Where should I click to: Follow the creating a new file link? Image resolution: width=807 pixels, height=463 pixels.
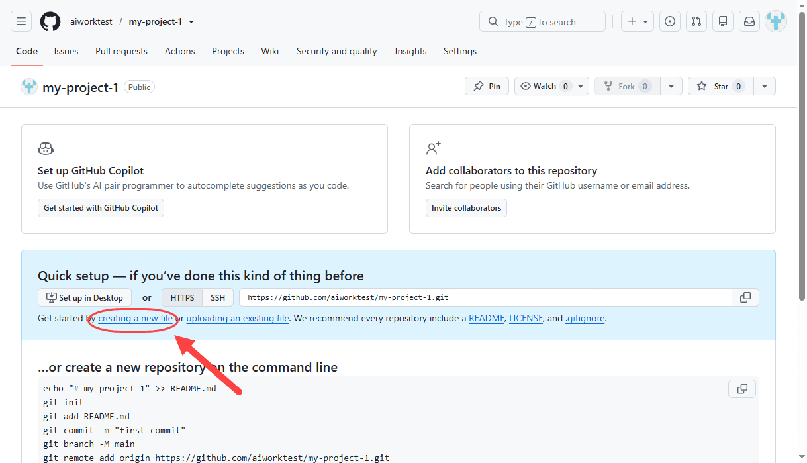(x=136, y=318)
